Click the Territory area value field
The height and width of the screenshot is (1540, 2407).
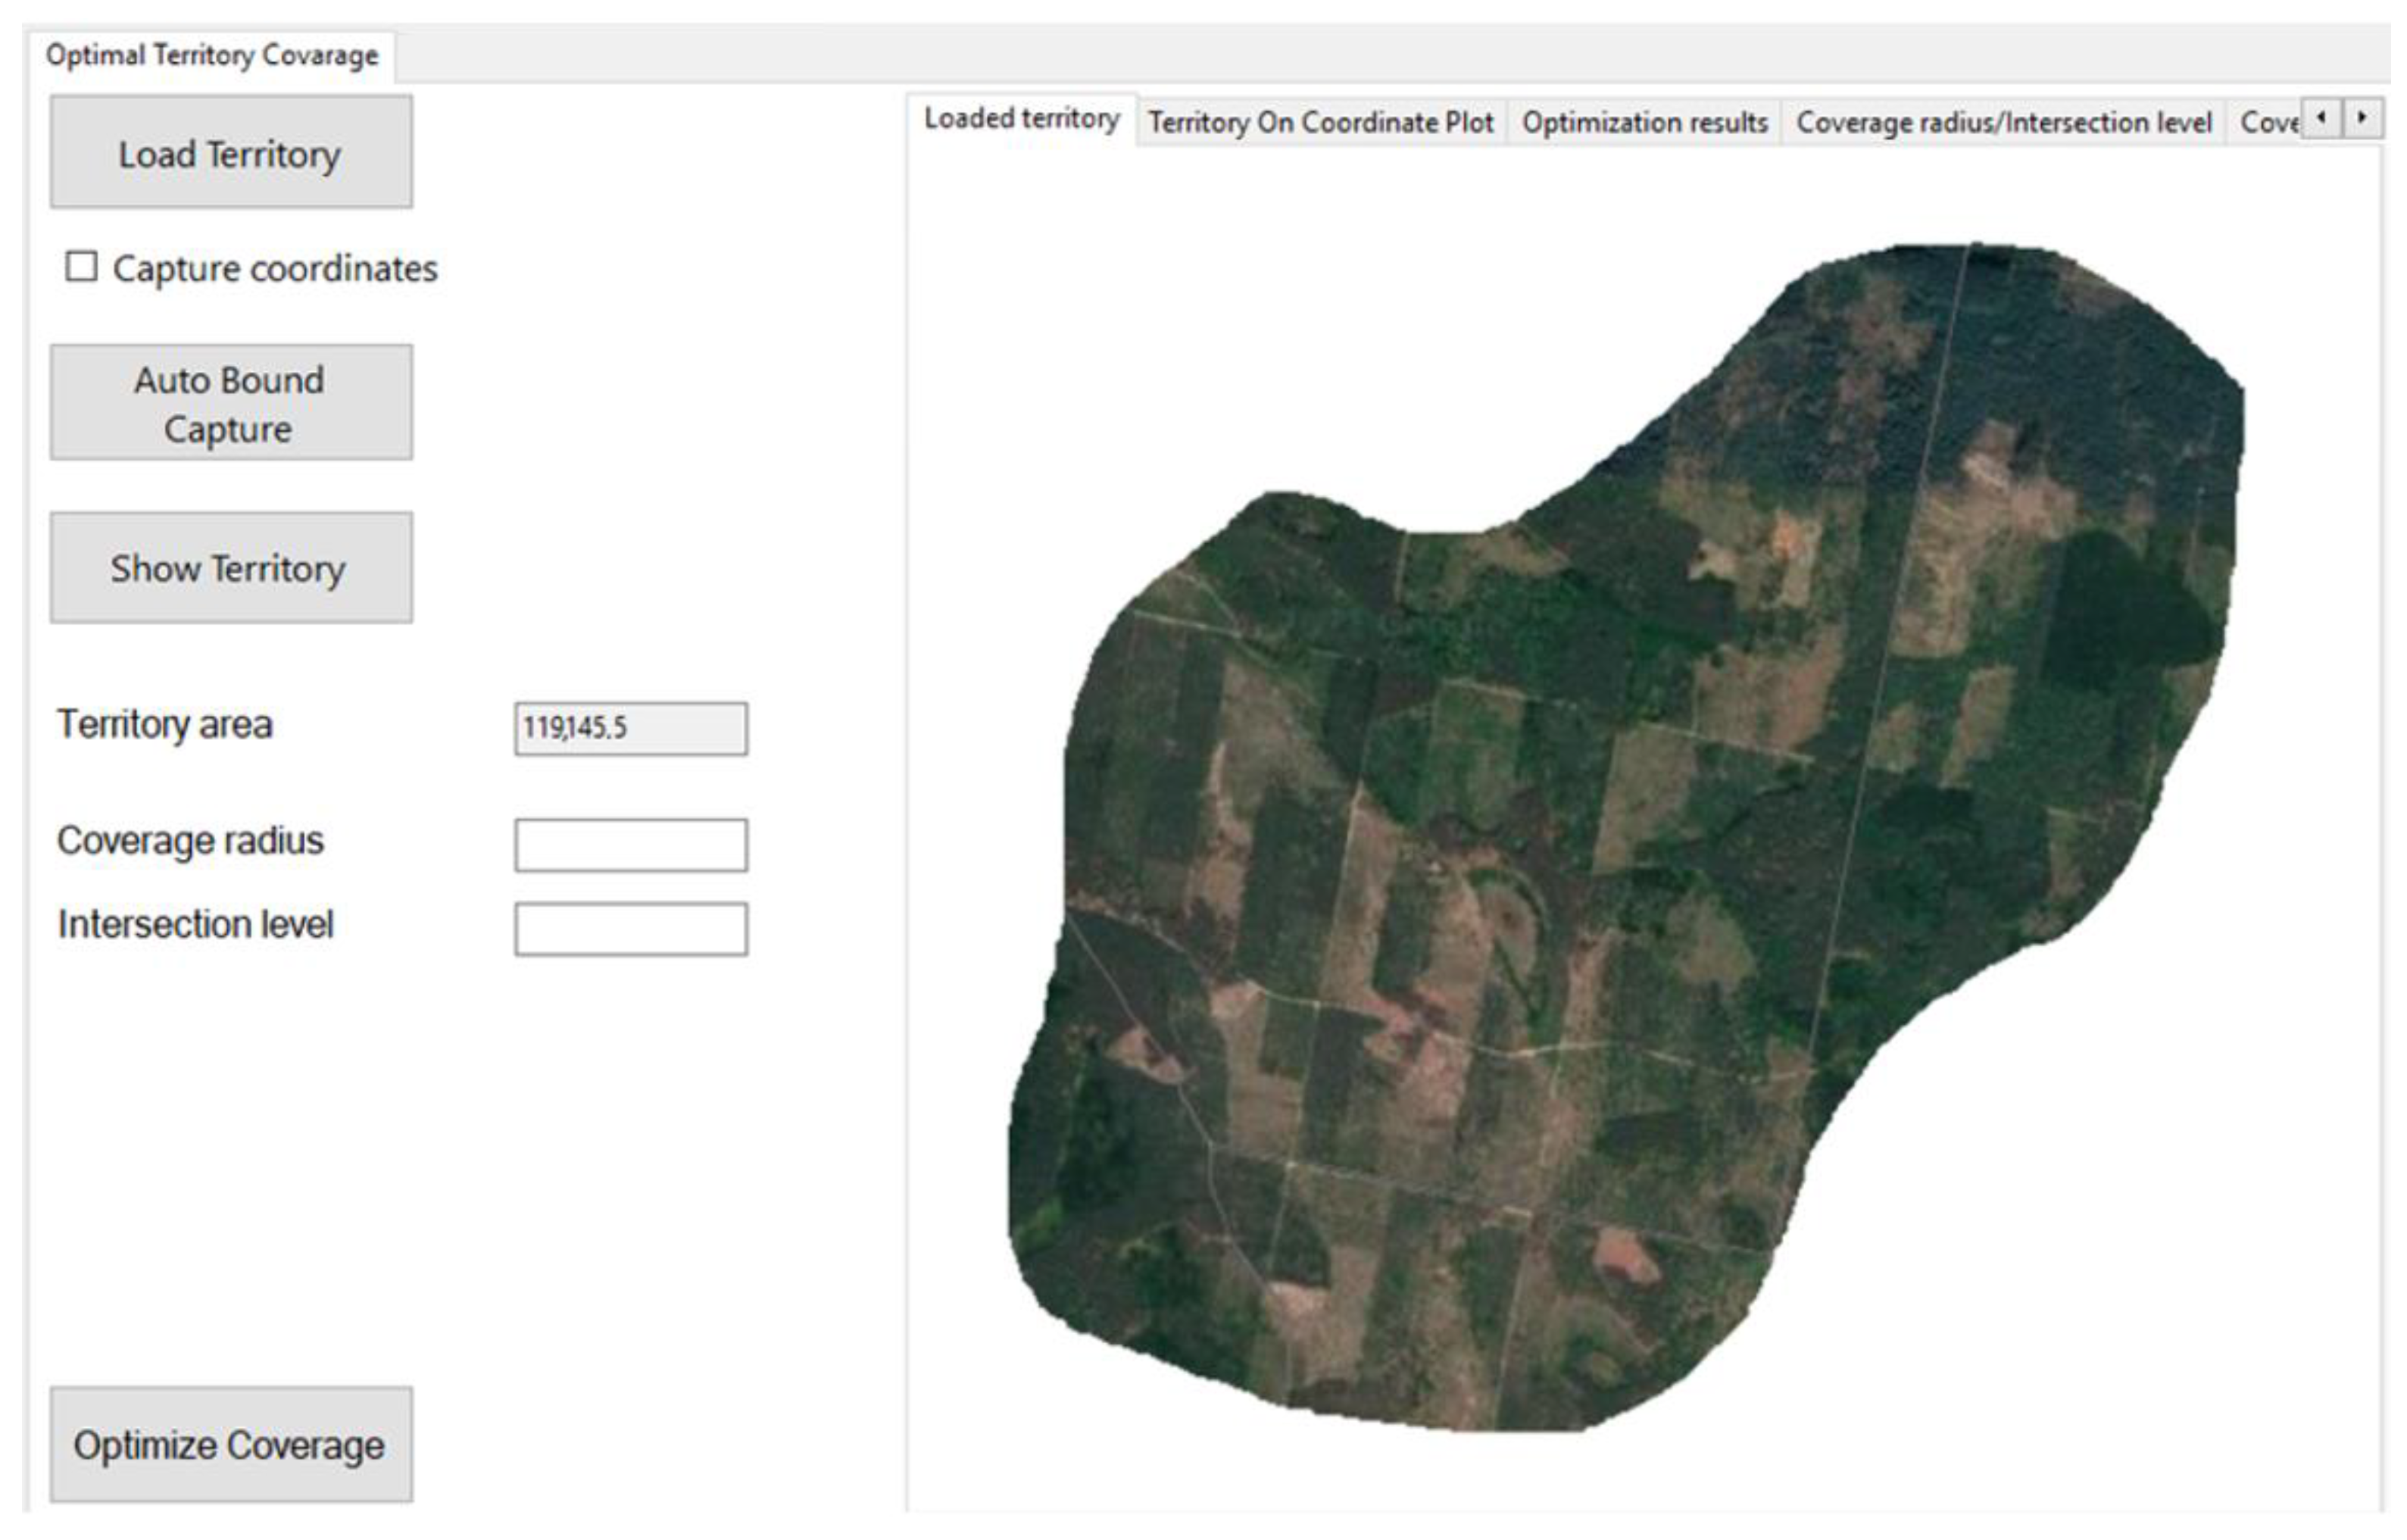(629, 728)
